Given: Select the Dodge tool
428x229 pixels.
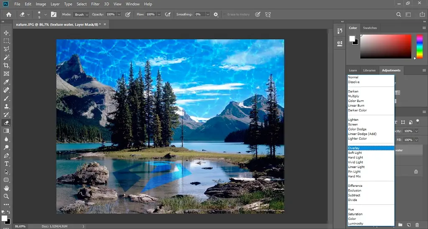Looking at the screenshot, I should click(x=6, y=148).
